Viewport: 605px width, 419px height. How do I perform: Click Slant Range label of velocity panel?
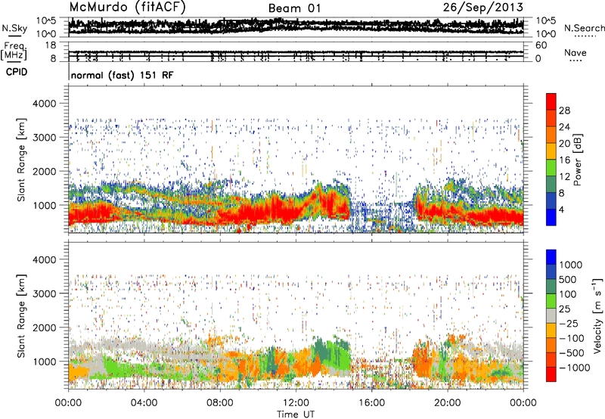click(x=21, y=316)
